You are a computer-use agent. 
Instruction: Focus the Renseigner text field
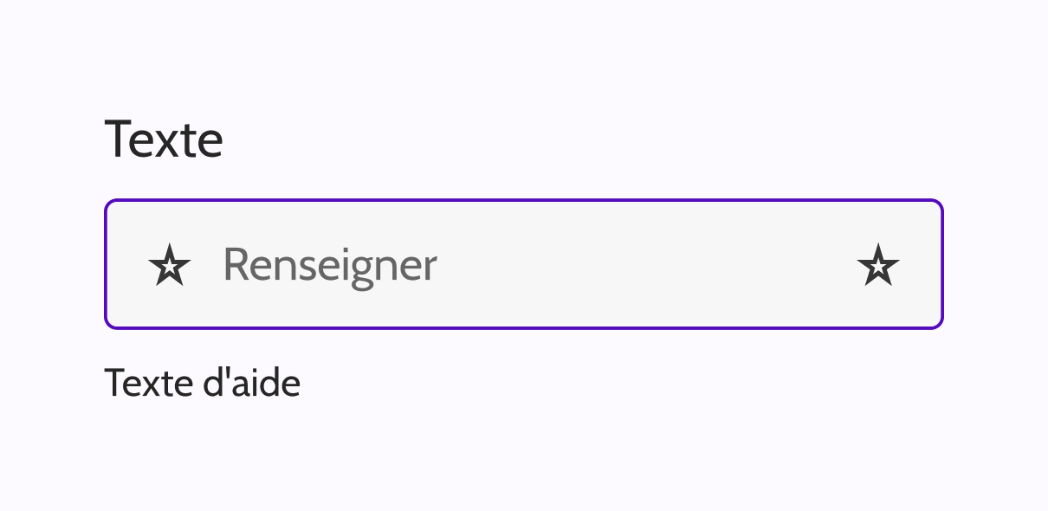(520, 265)
